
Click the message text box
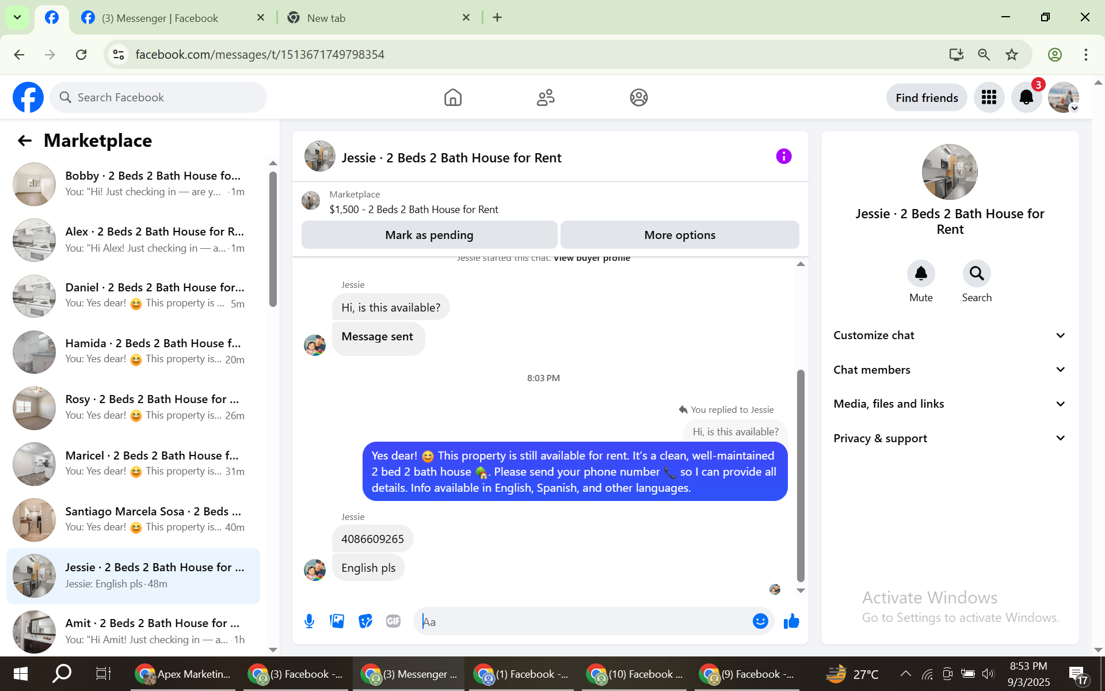[x=582, y=621]
